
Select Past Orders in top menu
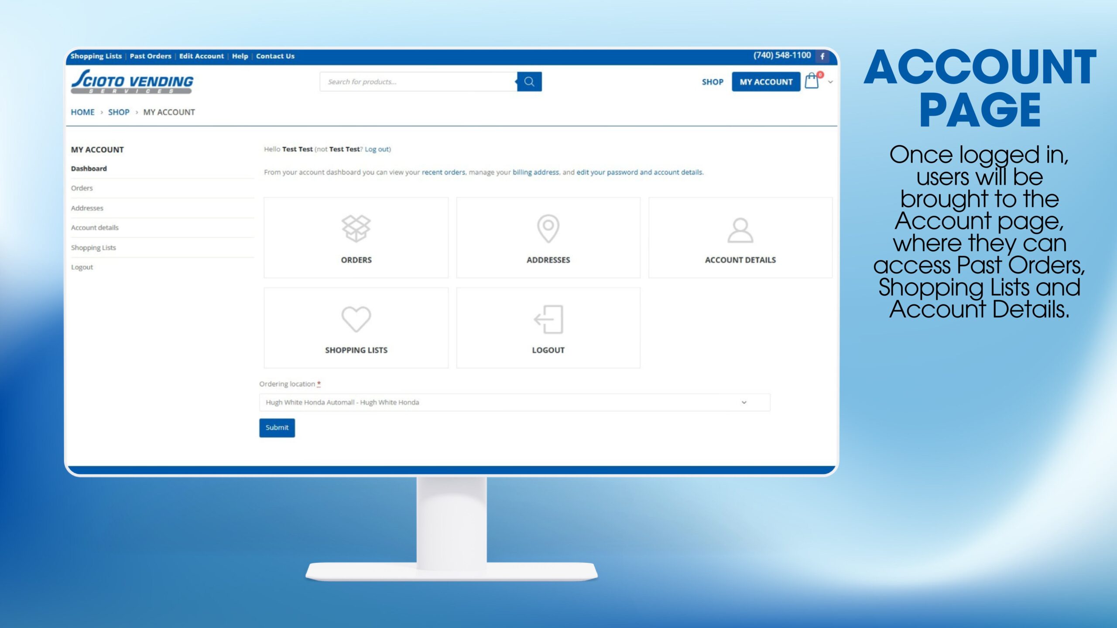pyautogui.click(x=151, y=56)
